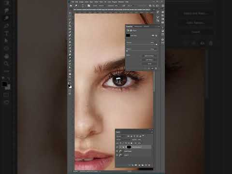Open the File menu

73,2
